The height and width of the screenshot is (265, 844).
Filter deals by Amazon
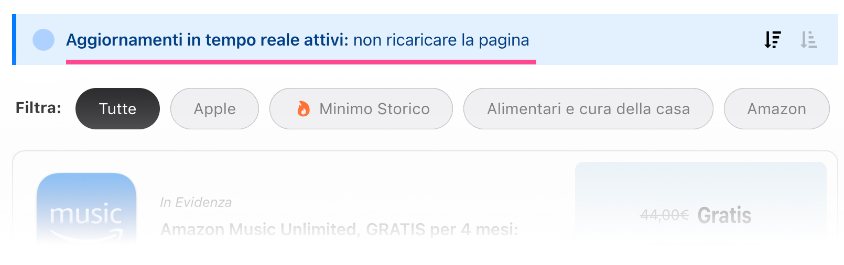[x=776, y=108]
